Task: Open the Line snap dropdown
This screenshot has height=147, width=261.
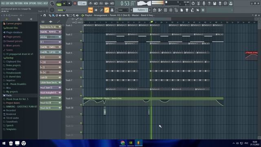Action: (x=123, y=10)
